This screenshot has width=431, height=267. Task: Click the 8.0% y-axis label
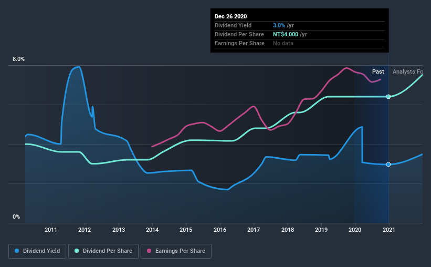(x=18, y=59)
